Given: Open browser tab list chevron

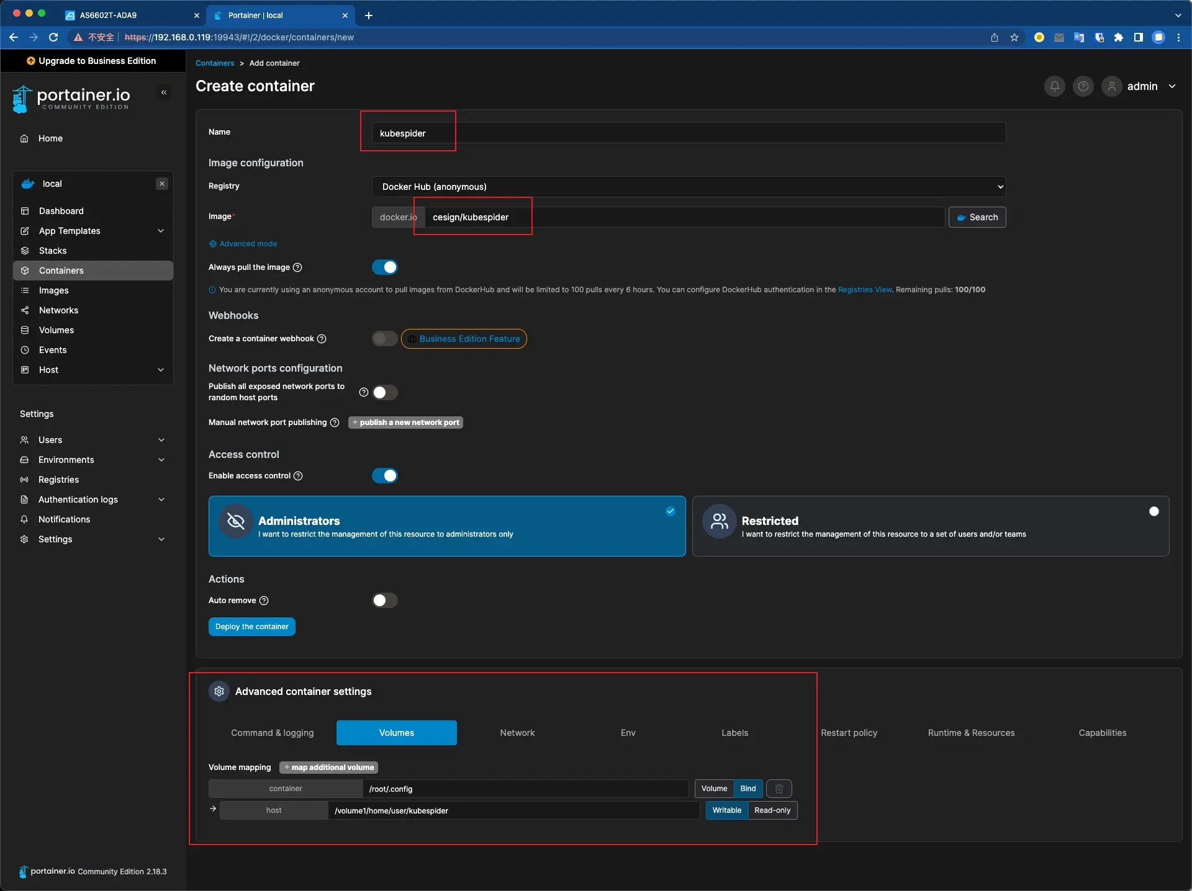Looking at the screenshot, I should pos(1178,16).
